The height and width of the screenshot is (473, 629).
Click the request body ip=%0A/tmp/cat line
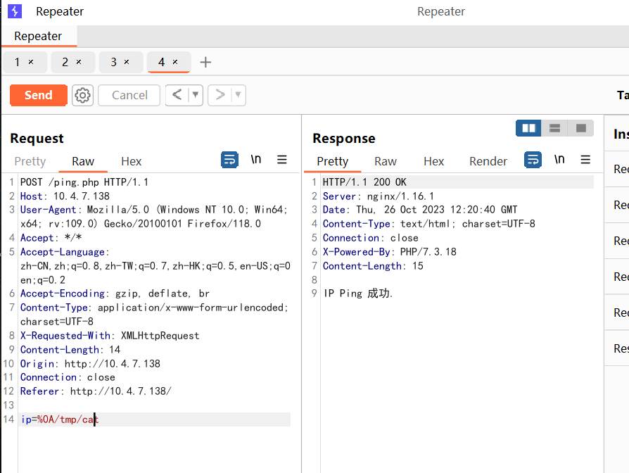coord(155,420)
